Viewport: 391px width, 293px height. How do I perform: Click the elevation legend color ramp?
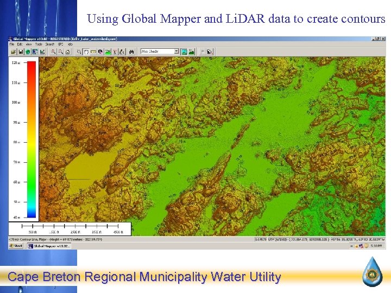[31, 139]
